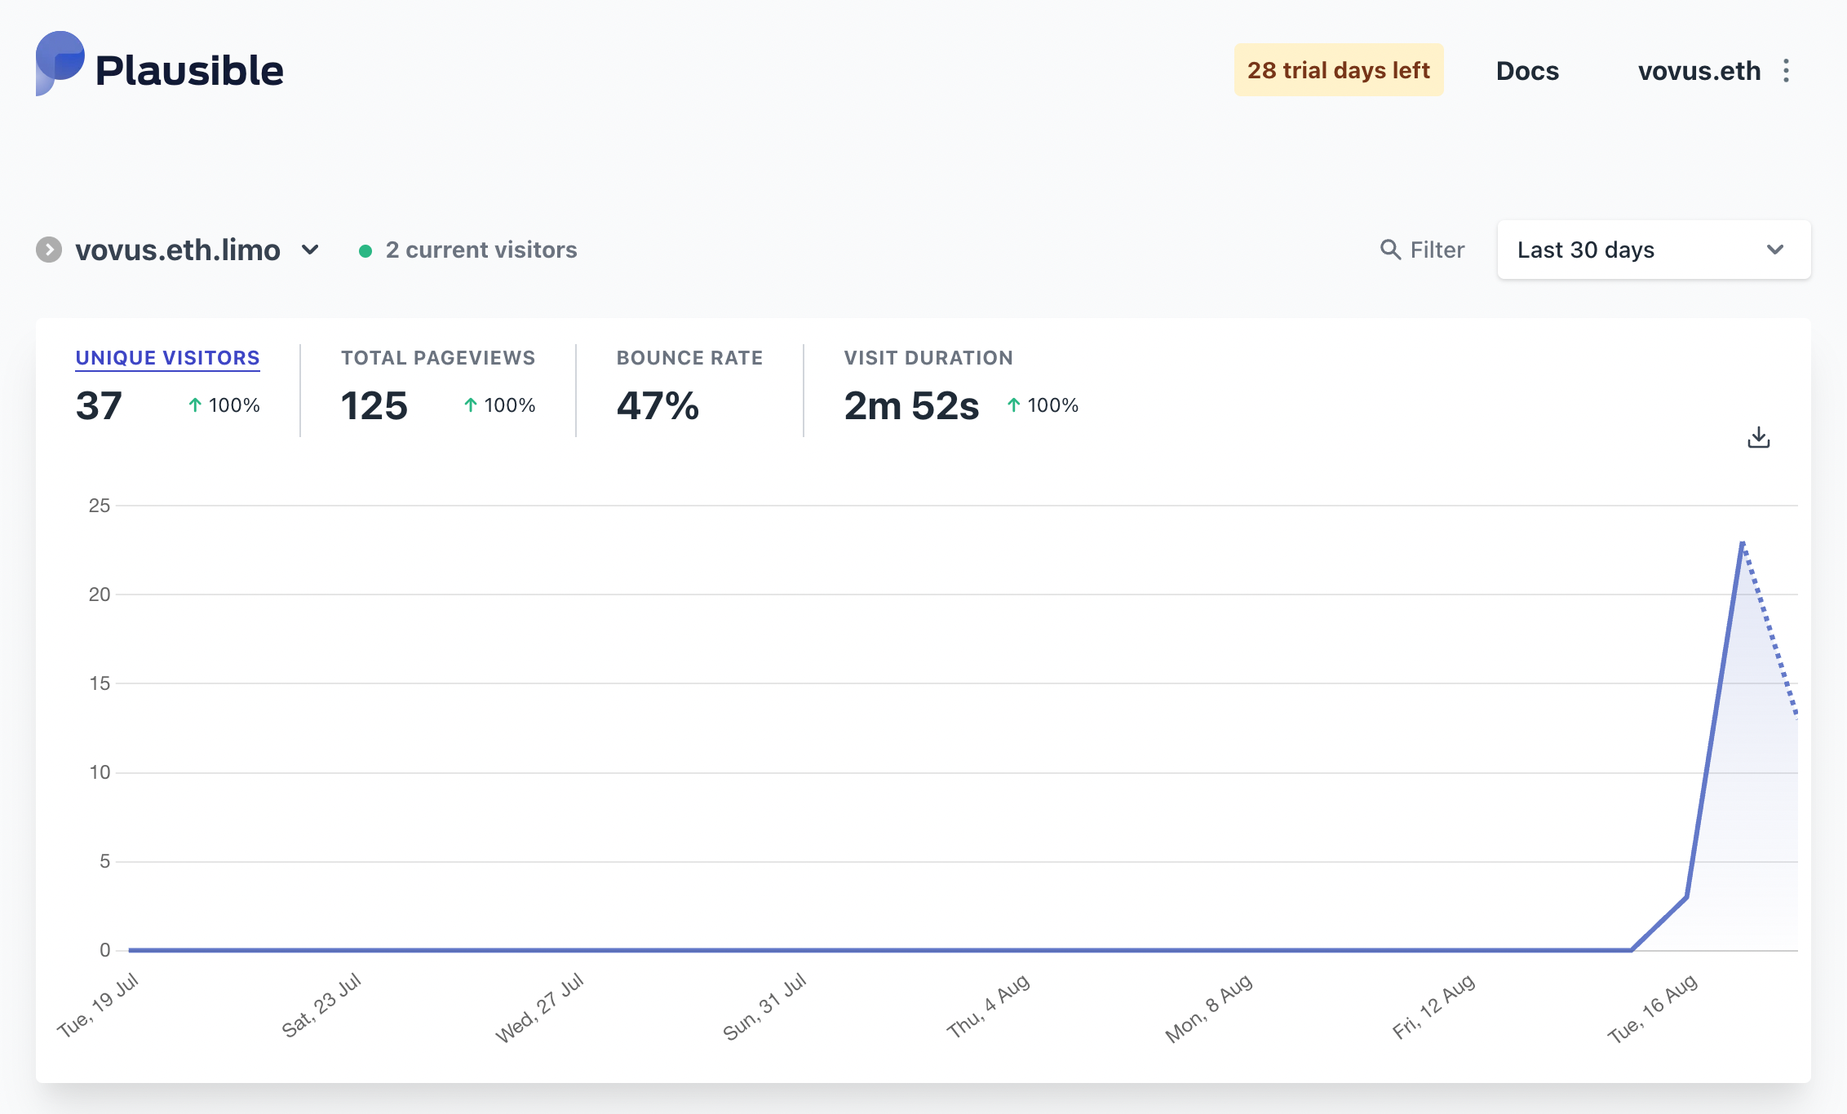
Task: Open the Filter menu
Action: coord(1422,250)
